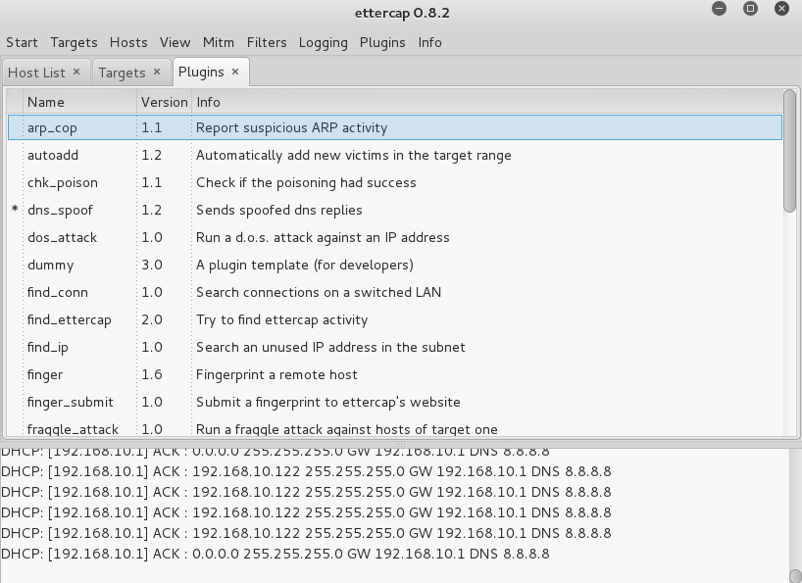Open the Plugins menu in the menu bar
Viewport: 802px width, 583px height.
382,42
